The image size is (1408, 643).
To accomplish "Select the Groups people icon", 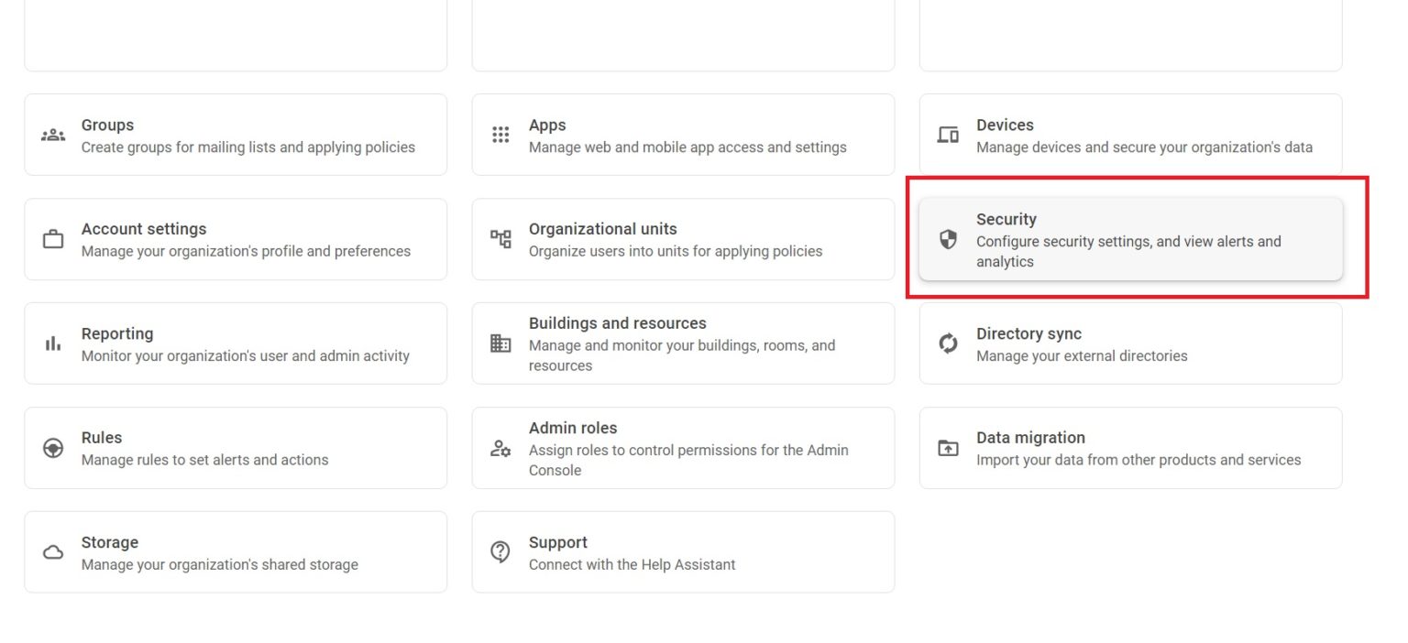I will tap(52, 134).
